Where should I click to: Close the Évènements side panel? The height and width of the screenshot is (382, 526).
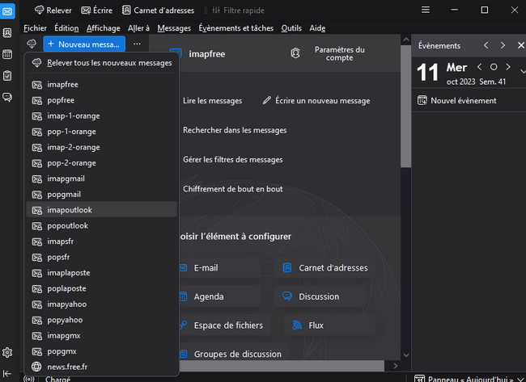click(520, 45)
